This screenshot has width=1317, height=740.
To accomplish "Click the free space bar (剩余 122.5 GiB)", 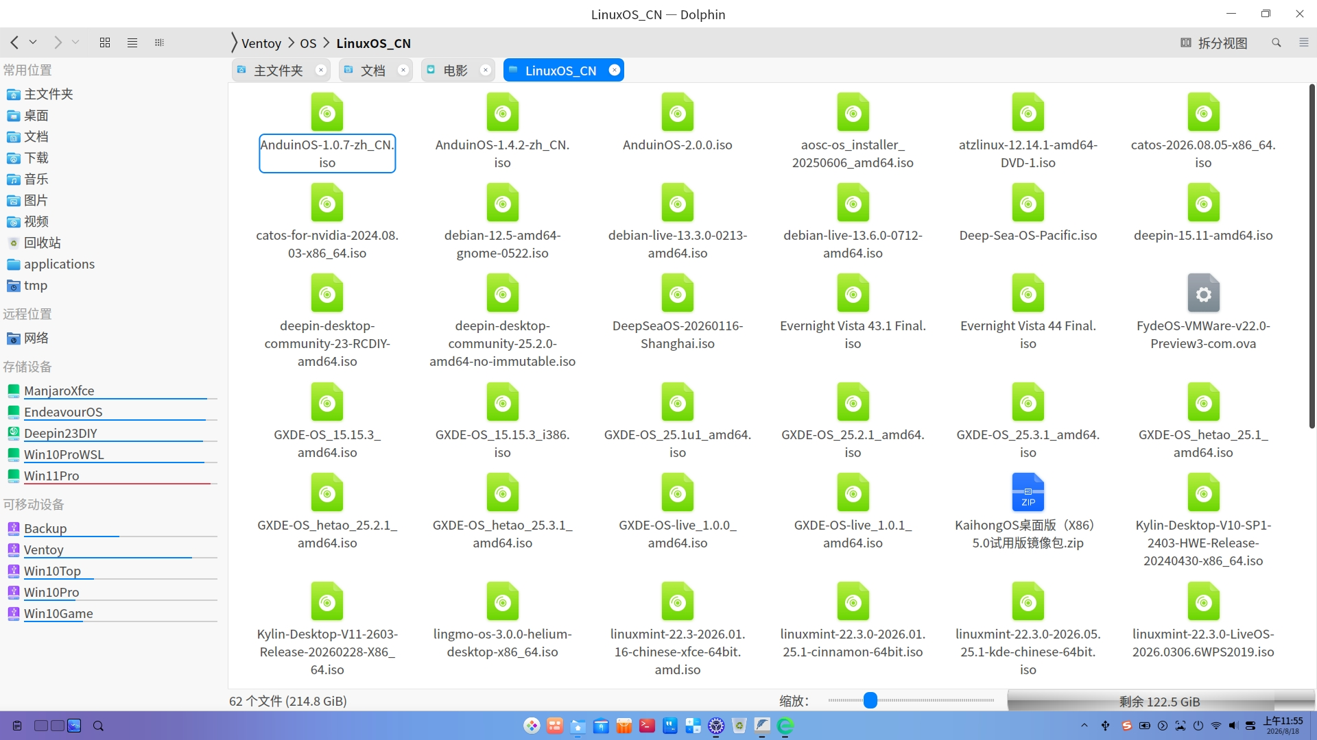I will (x=1160, y=701).
